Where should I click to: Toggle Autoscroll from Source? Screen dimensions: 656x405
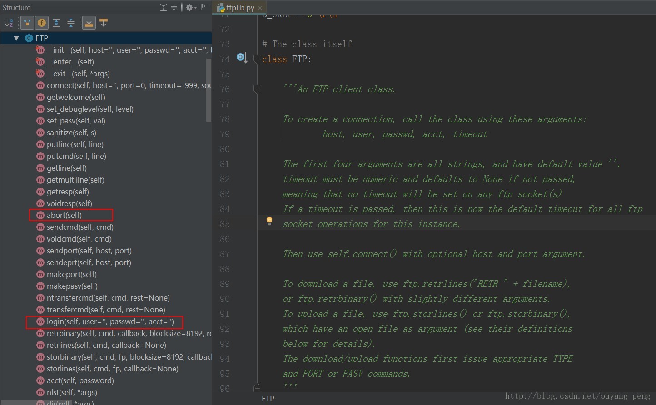point(104,23)
